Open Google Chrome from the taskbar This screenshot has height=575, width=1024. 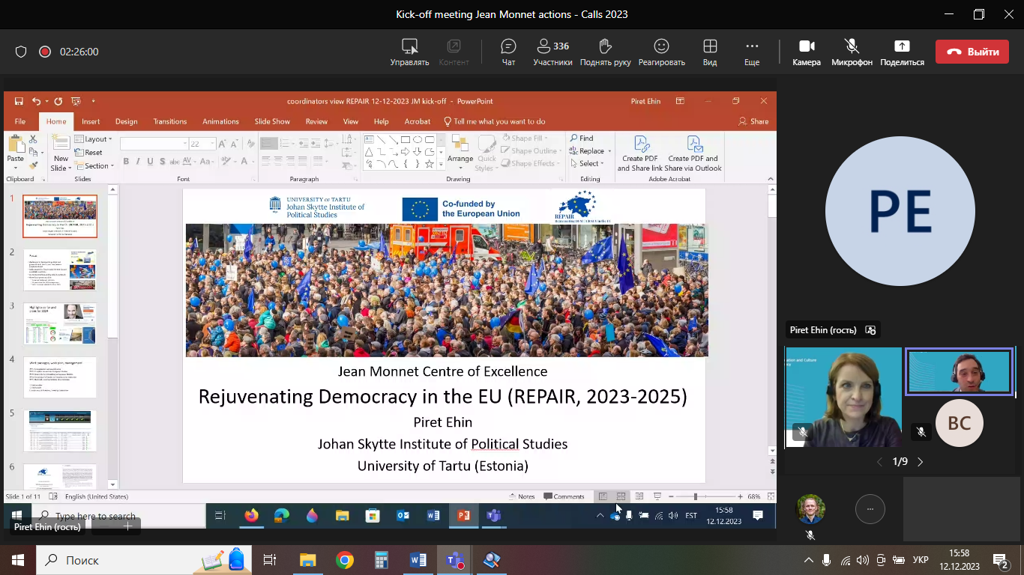(344, 560)
